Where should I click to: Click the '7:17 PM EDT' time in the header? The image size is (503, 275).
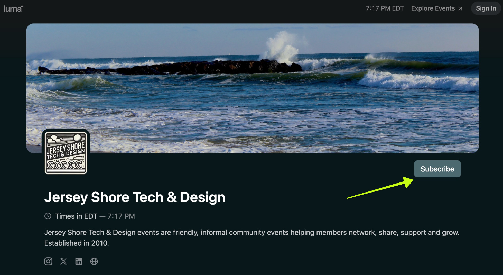point(385,8)
